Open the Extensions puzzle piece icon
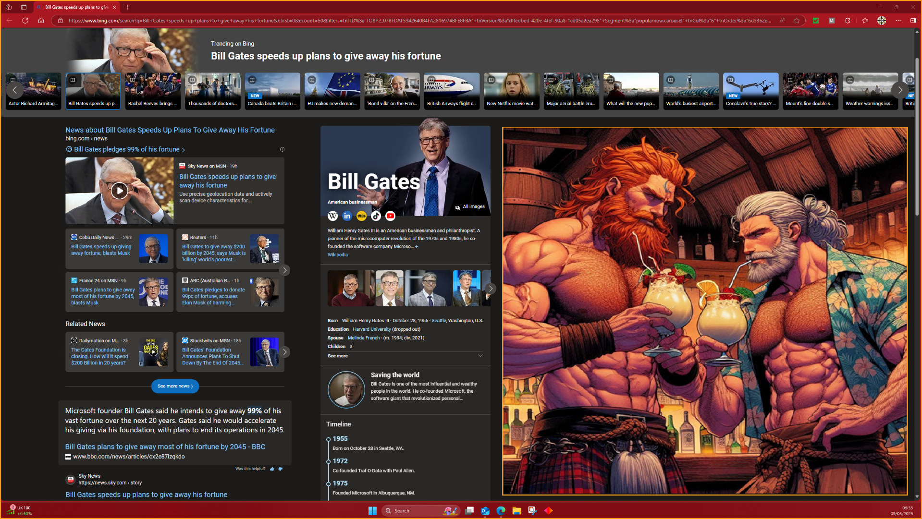 point(848,20)
